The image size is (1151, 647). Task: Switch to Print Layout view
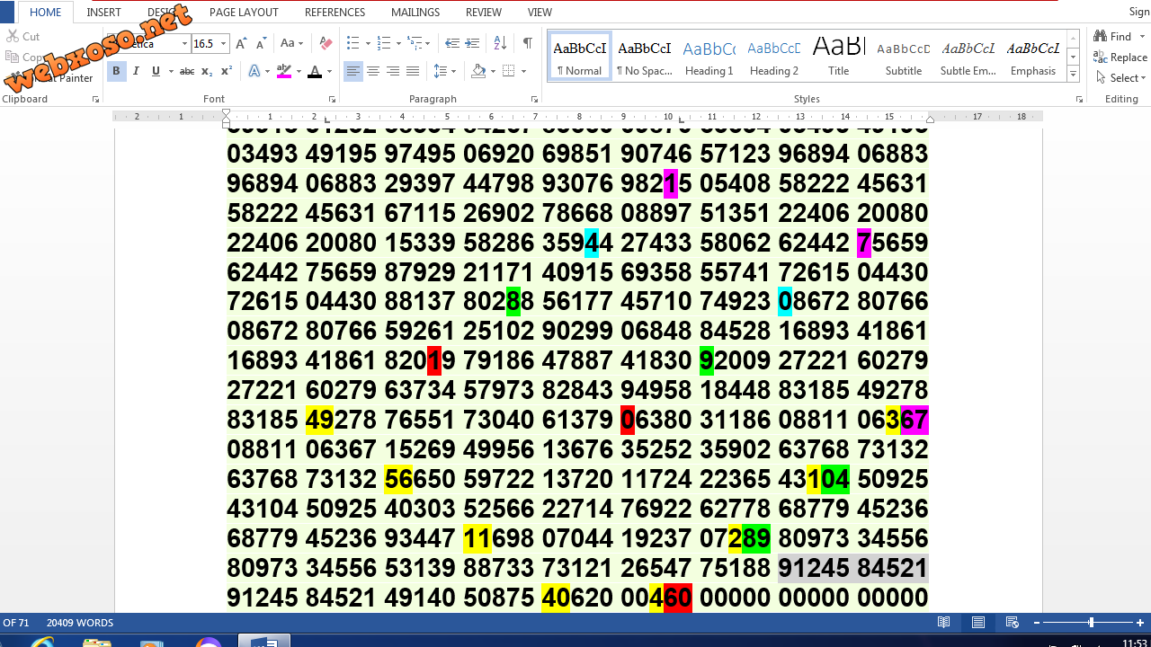(x=977, y=622)
